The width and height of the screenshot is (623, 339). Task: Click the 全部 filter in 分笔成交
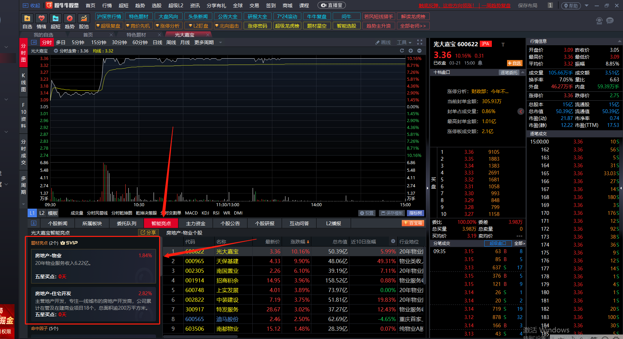(x=519, y=243)
